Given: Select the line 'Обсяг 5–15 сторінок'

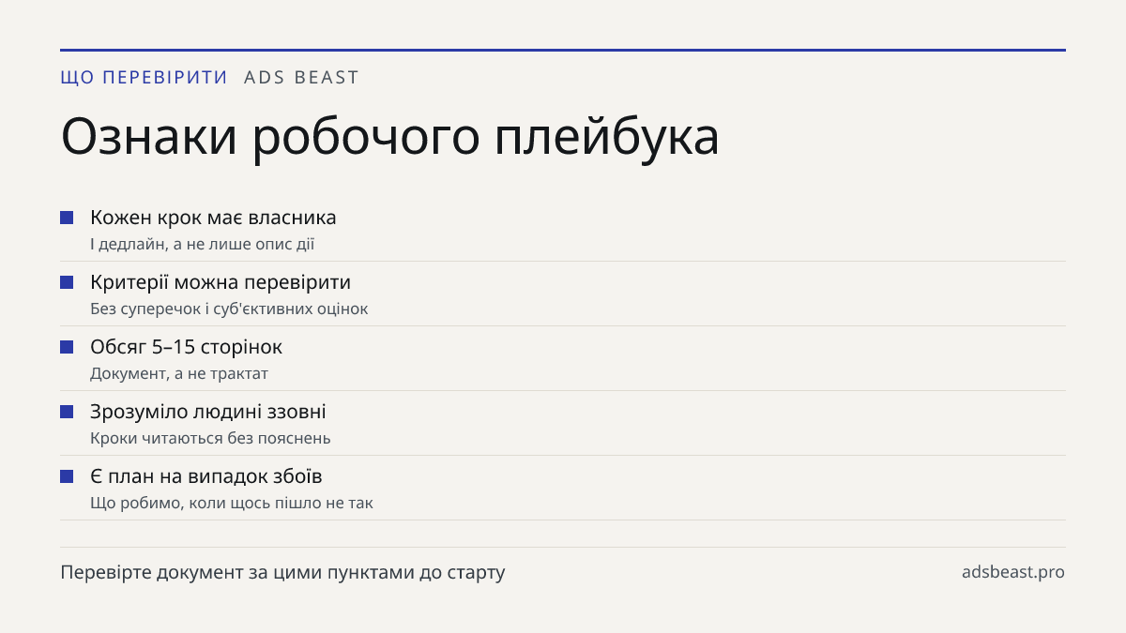Looking at the screenshot, I should 186,347.
